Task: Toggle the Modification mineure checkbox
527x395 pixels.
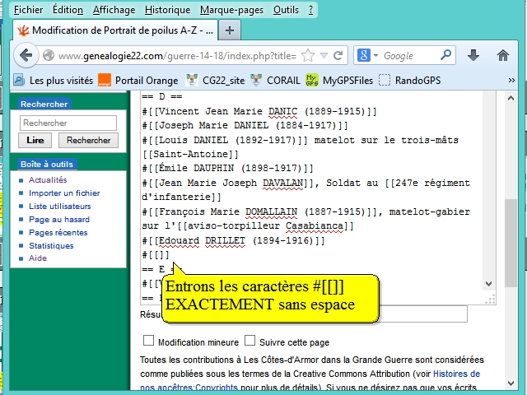Action: [148, 340]
